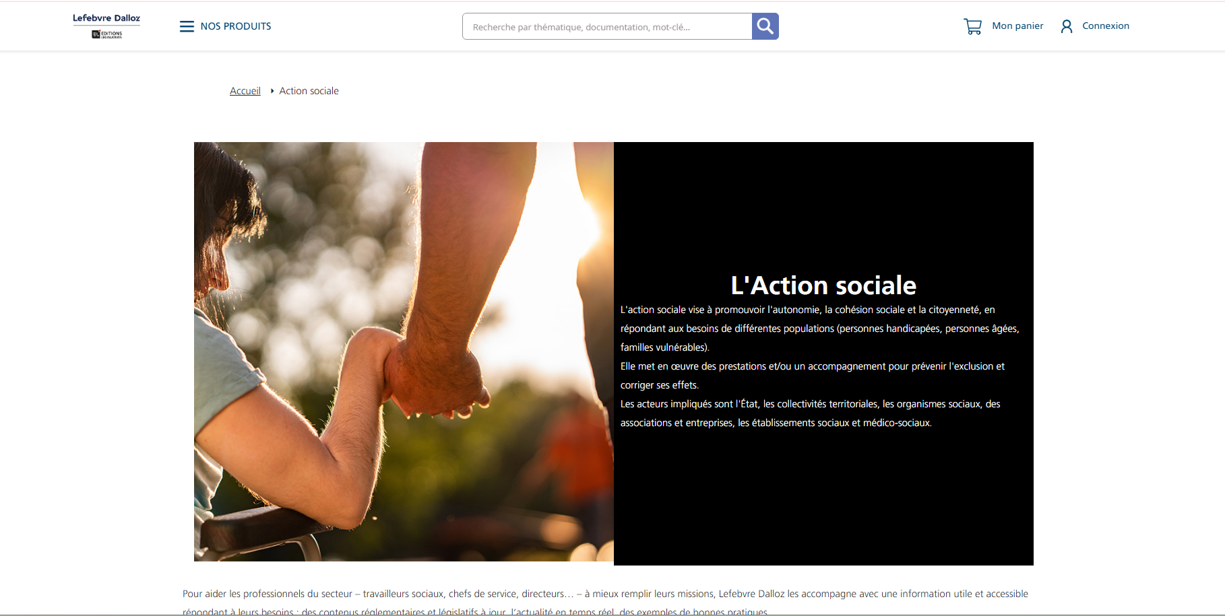Open the Mon panier link

(1017, 26)
